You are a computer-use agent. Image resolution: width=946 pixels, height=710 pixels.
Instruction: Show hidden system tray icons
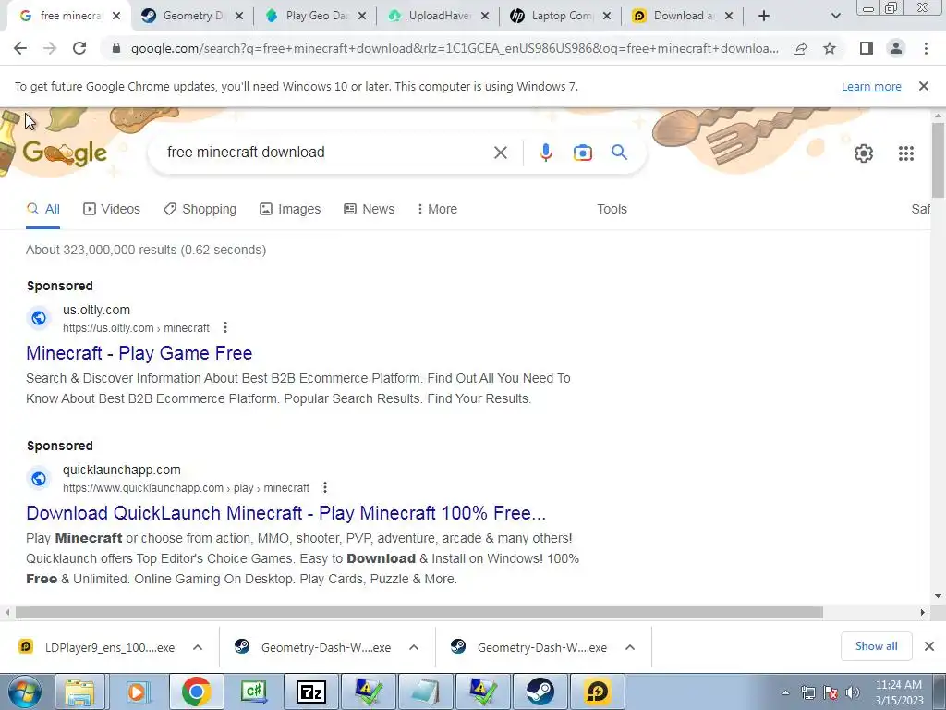(x=785, y=692)
